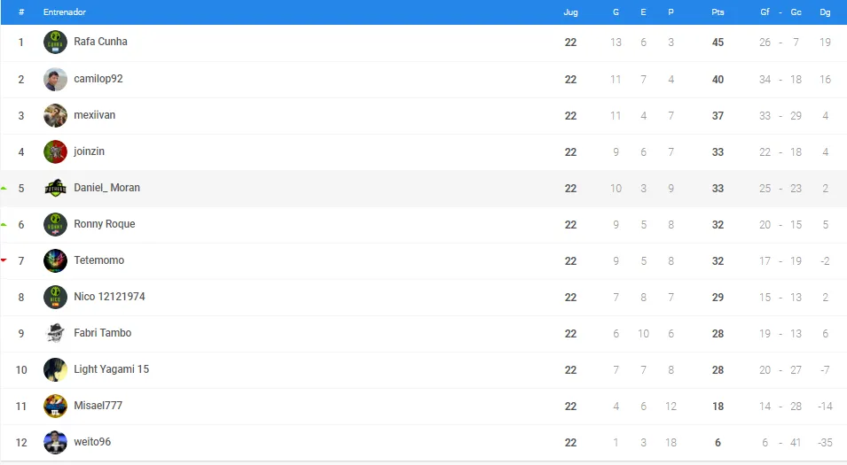Click Ronny Roque's green avatar

55,224
